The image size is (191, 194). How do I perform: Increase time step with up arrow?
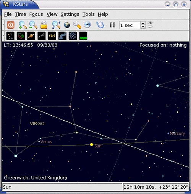143,23
